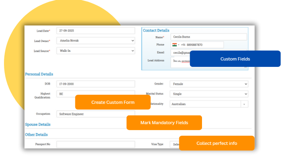The image size is (295, 156).
Task: Click the Lead Date field showing 27-09-2025
Action: point(95,31)
